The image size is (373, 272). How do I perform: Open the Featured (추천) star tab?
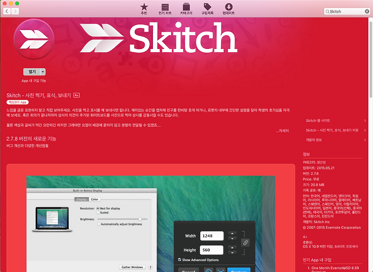click(144, 9)
